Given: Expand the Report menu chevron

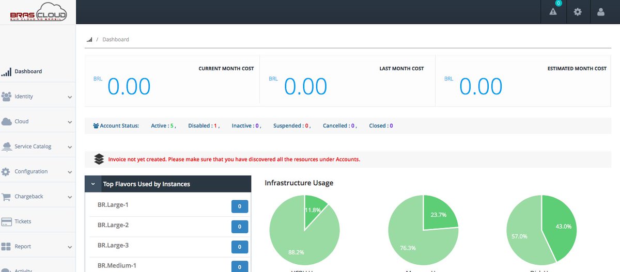Looking at the screenshot, I should 70,247.
